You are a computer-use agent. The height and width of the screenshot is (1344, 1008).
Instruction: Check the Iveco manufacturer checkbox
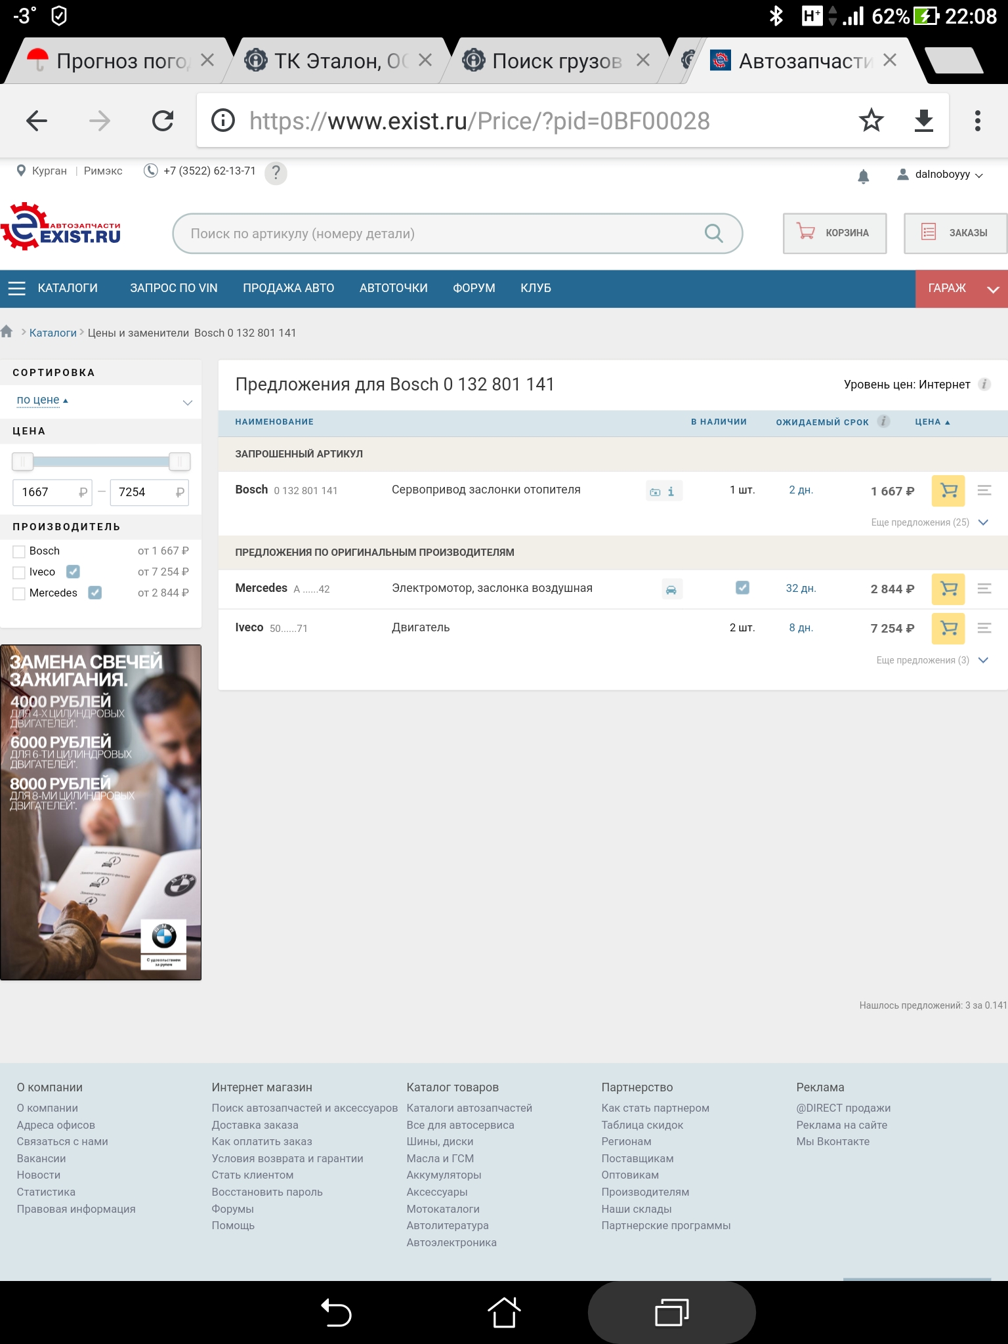tap(19, 572)
